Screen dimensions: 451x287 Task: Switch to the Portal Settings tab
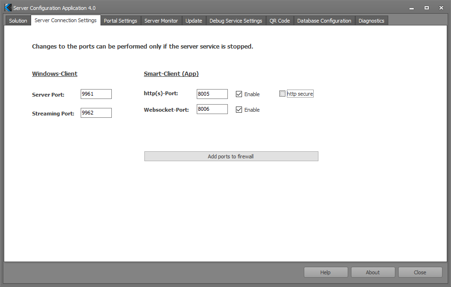[120, 21]
